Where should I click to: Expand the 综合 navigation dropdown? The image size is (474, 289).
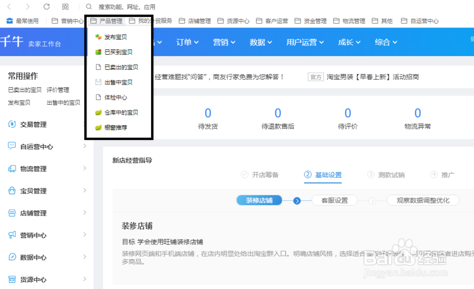coord(385,42)
